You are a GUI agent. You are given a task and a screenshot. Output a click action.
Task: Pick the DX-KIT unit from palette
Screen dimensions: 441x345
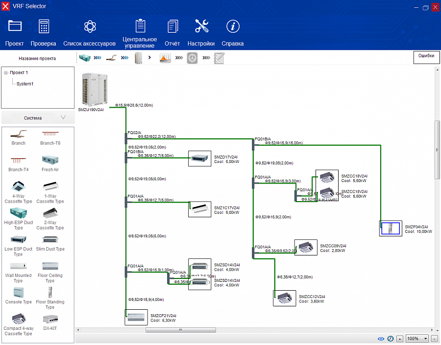[50, 322]
